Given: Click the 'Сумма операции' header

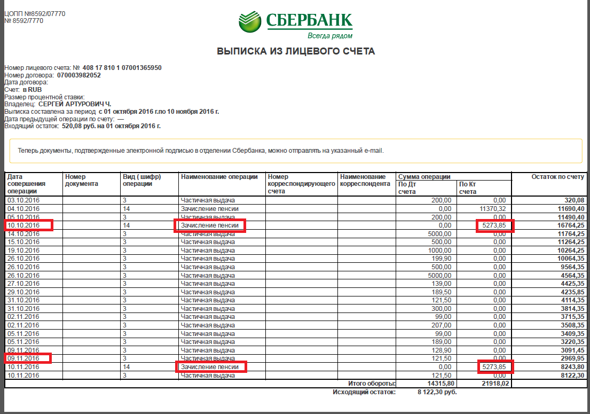Looking at the screenshot, I should [424, 176].
